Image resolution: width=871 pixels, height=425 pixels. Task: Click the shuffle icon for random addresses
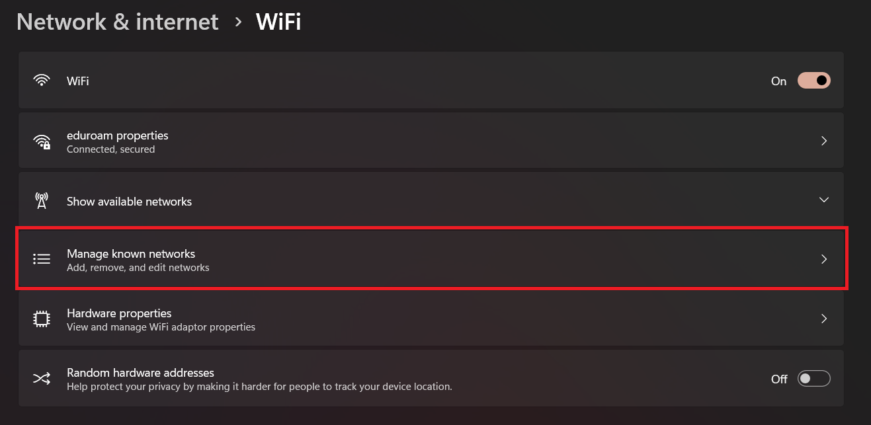pyautogui.click(x=42, y=379)
